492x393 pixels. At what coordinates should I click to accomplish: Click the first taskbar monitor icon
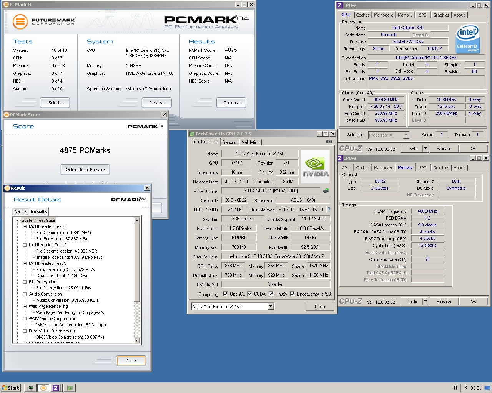pos(30,388)
